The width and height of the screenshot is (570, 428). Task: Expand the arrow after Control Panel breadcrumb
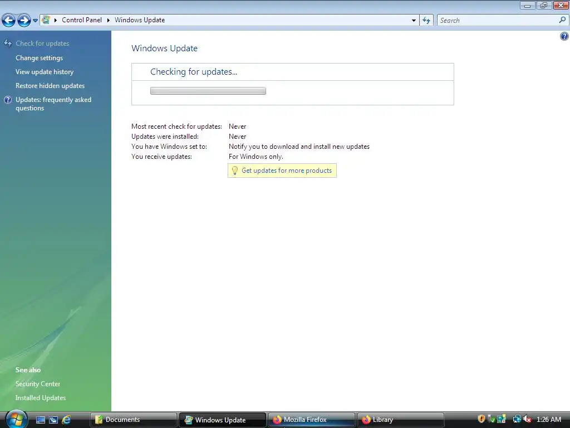point(109,20)
